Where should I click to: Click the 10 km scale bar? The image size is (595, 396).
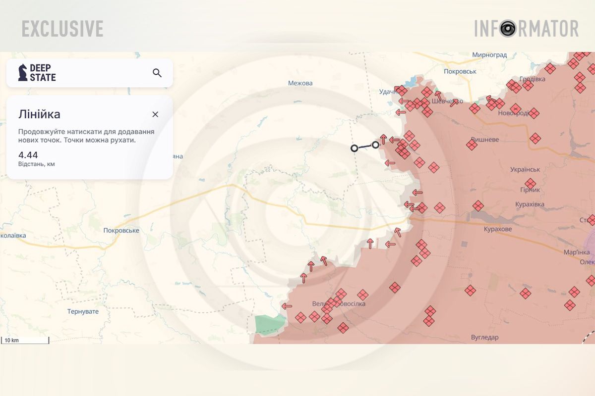click(x=25, y=341)
